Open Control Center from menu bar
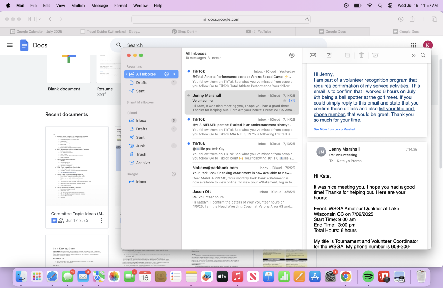Viewport: 443px width, 288px height. tap(391, 6)
